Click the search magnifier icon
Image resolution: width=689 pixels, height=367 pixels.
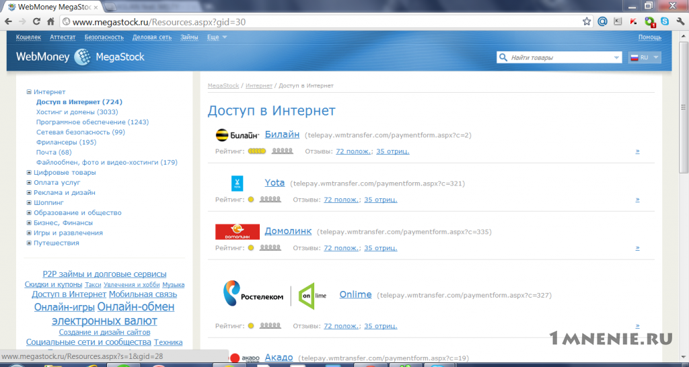point(502,58)
